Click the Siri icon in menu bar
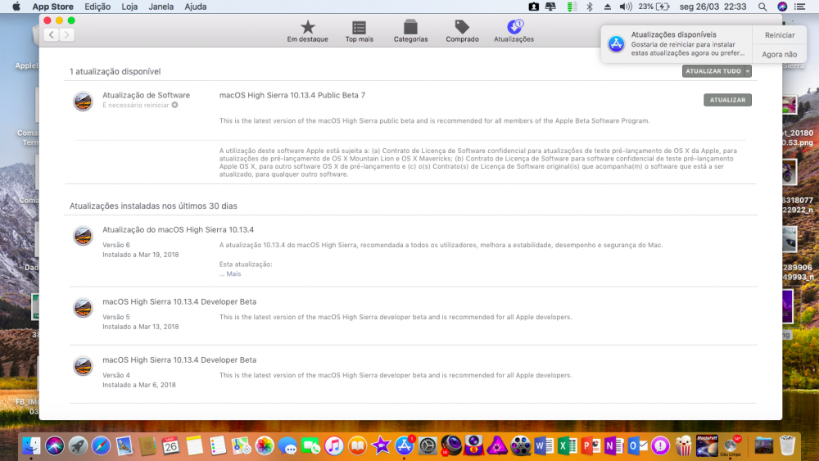 click(782, 7)
